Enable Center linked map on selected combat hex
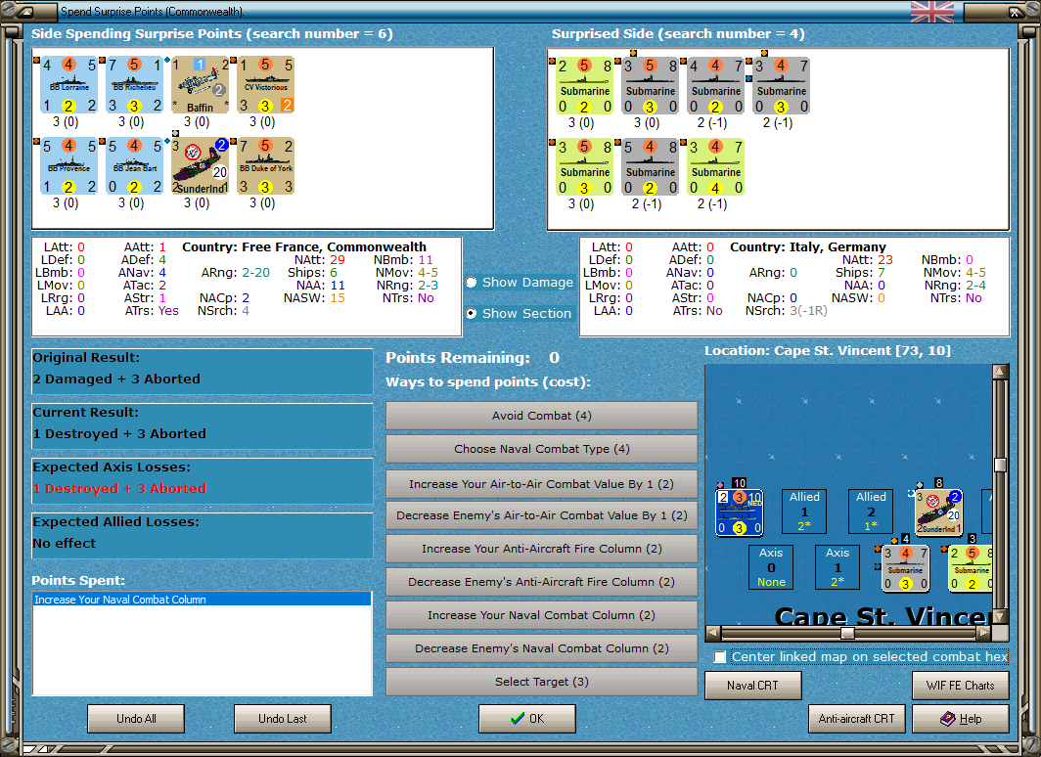This screenshot has width=1041, height=757. click(x=720, y=657)
